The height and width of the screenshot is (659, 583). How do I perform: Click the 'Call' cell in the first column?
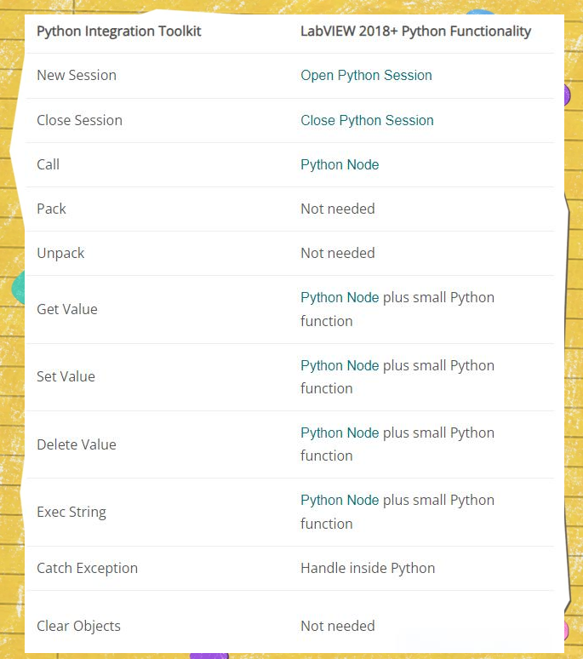pyautogui.click(x=48, y=165)
